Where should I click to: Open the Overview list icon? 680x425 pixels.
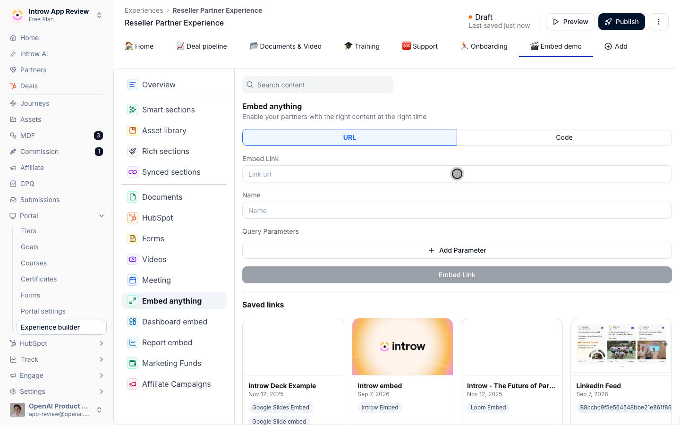[x=133, y=85]
